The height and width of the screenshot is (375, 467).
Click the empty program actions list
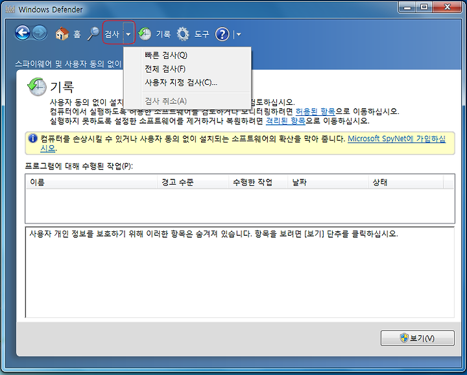tap(240, 206)
